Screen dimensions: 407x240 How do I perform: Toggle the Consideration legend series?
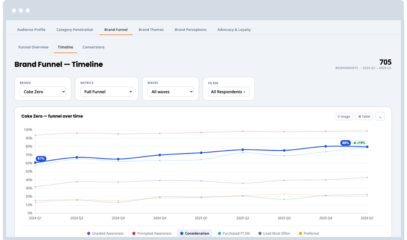pyautogui.click(x=195, y=233)
